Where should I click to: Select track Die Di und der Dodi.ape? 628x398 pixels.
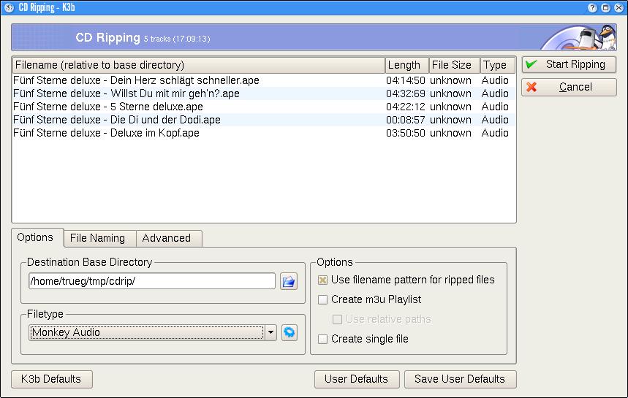(x=117, y=120)
